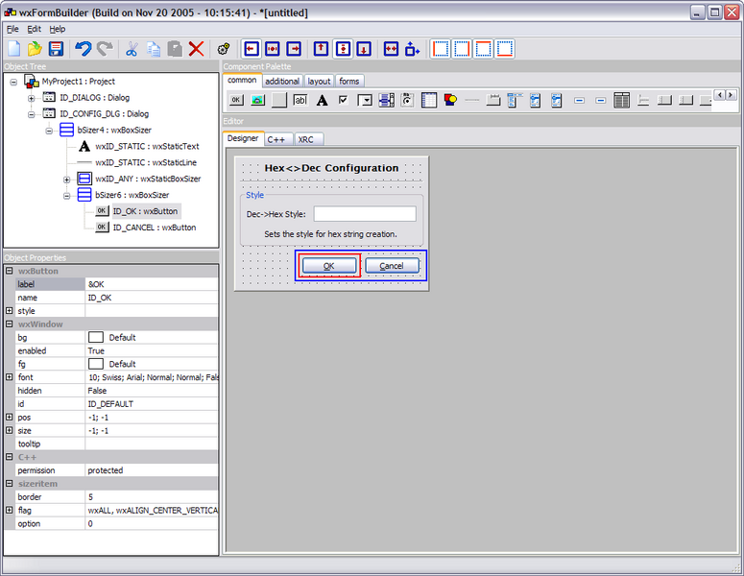Expand the flag property
This screenshot has height=576, width=744.
pos(9,510)
